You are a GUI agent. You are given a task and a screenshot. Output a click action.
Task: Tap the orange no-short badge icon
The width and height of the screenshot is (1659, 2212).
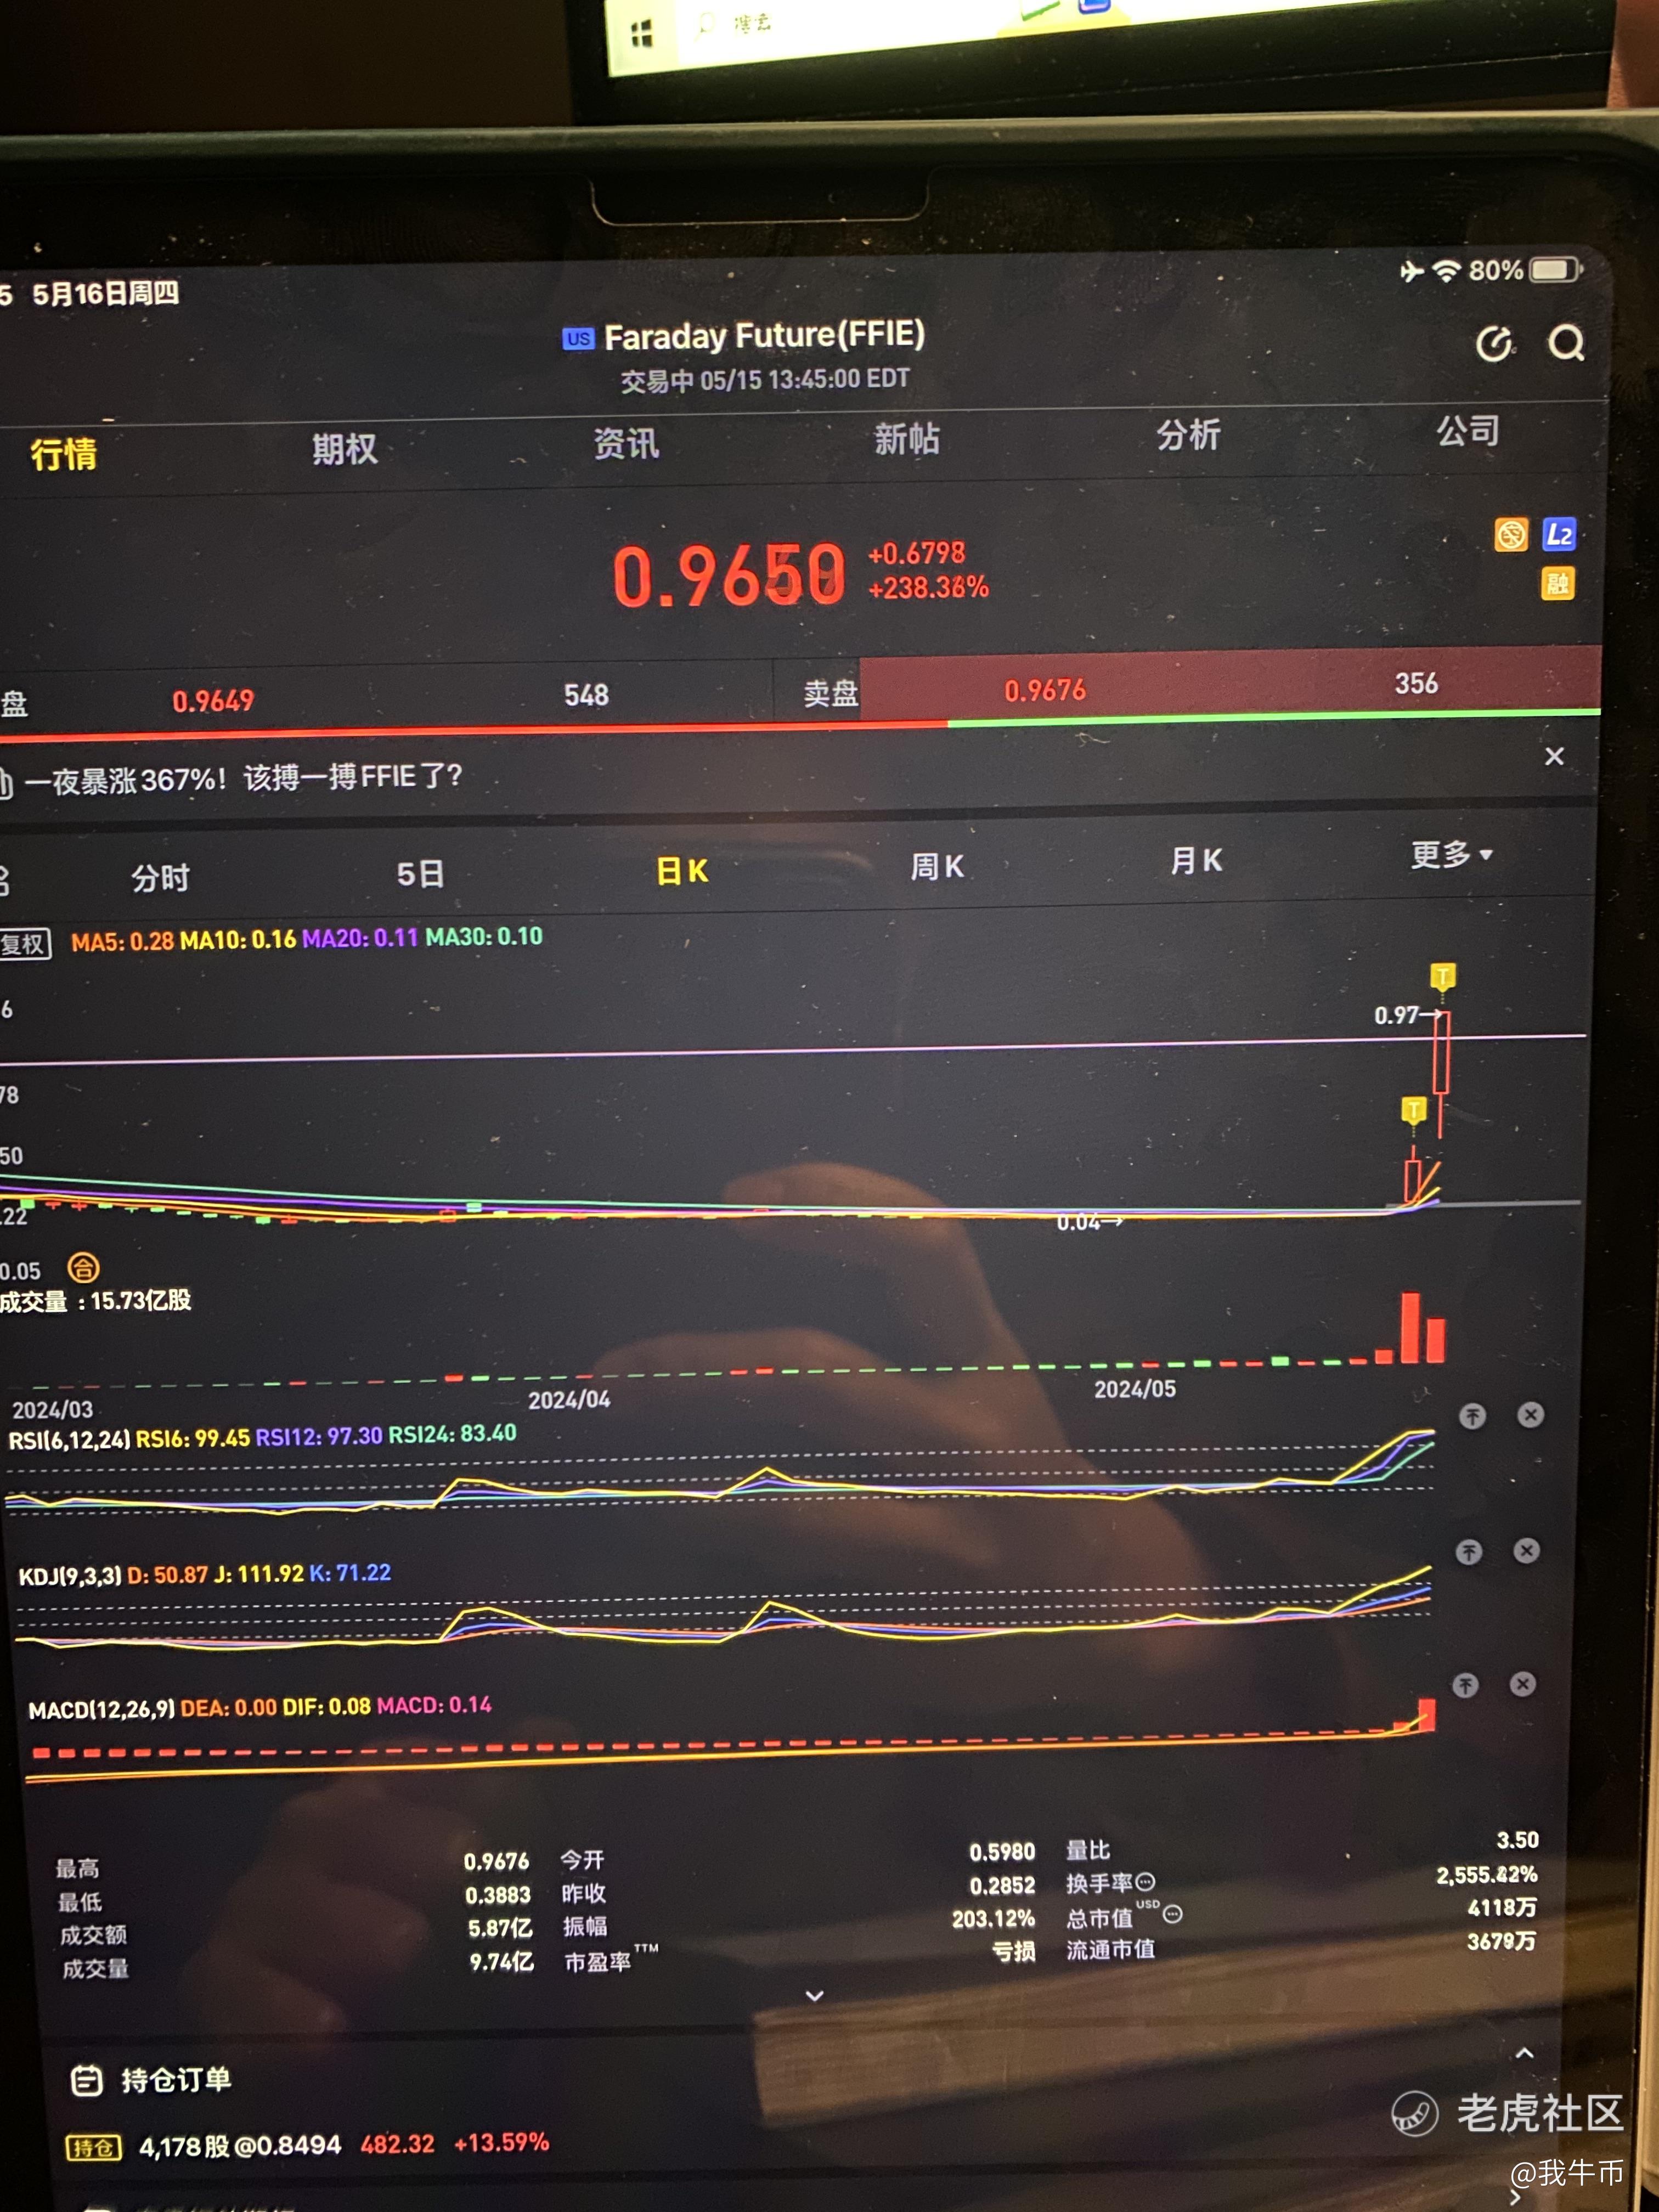click(1511, 534)
